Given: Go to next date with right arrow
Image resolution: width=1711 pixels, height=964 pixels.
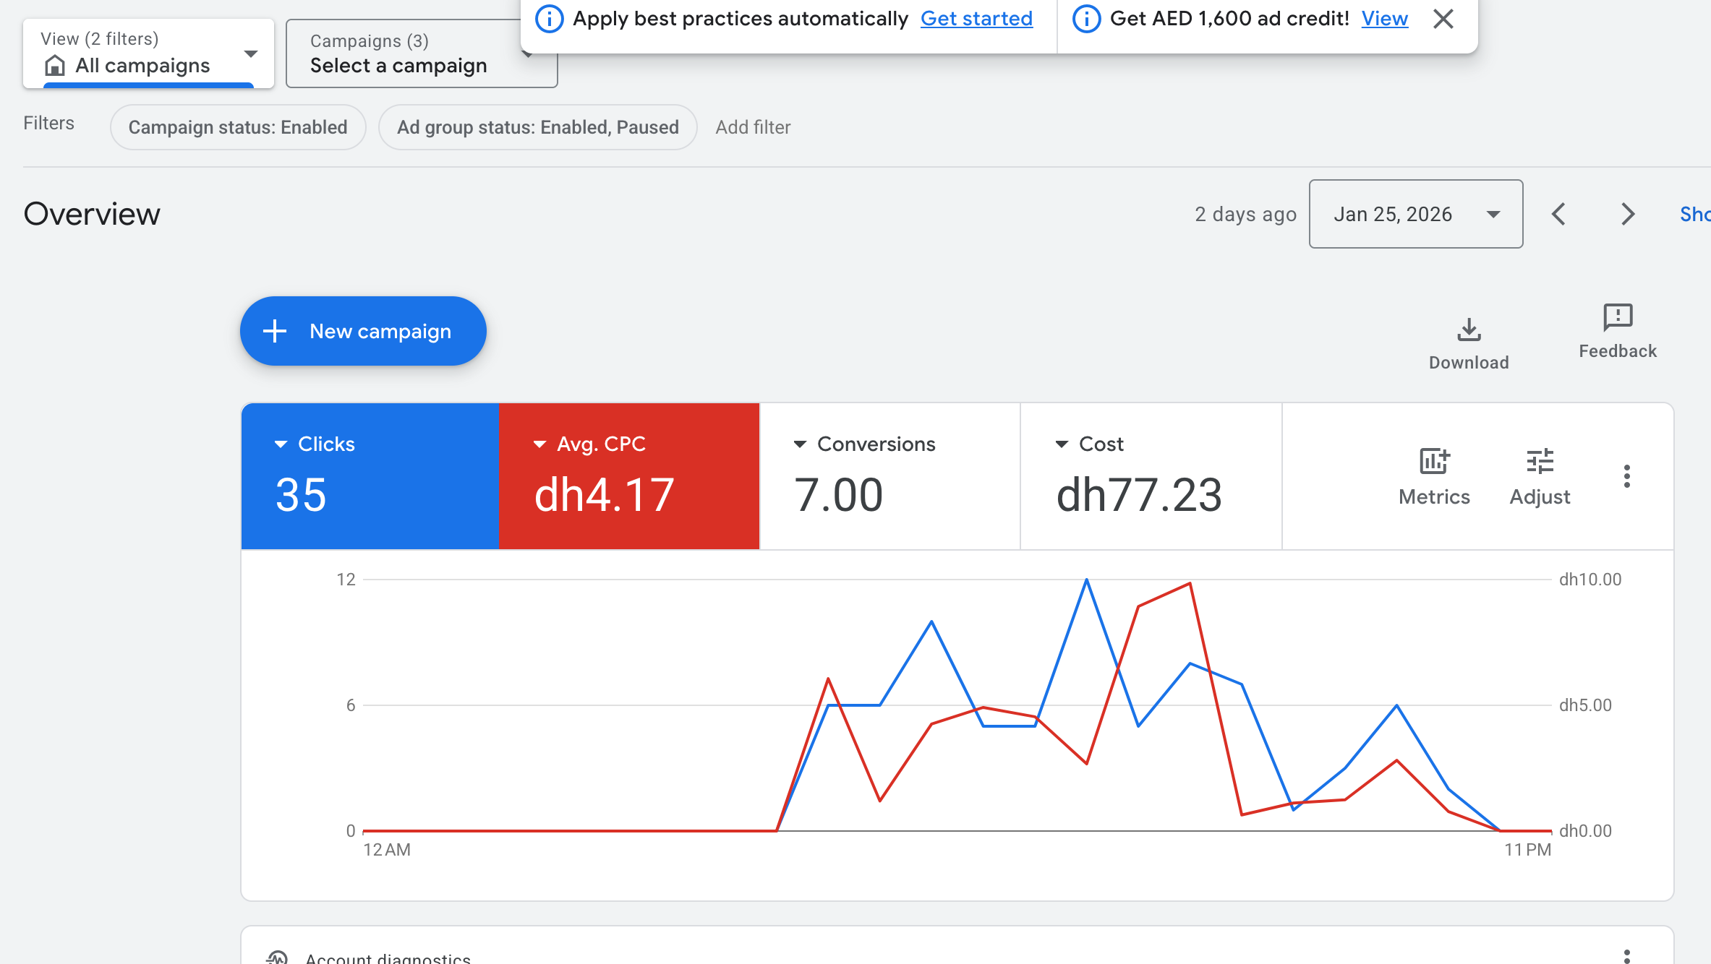Looking at the screenshot, I should coord(1627,214).
